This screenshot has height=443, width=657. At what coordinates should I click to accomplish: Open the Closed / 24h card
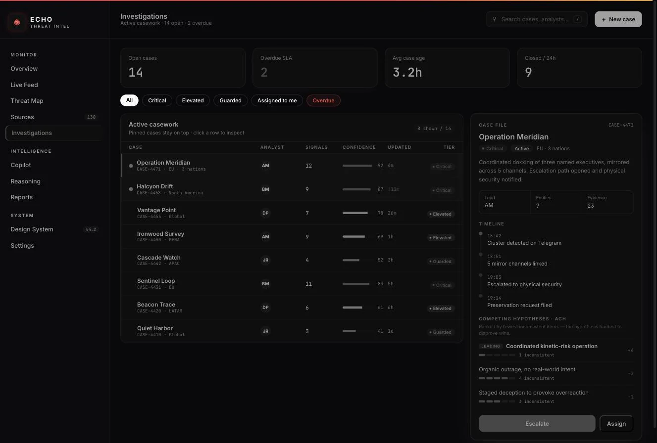(579, 68)
